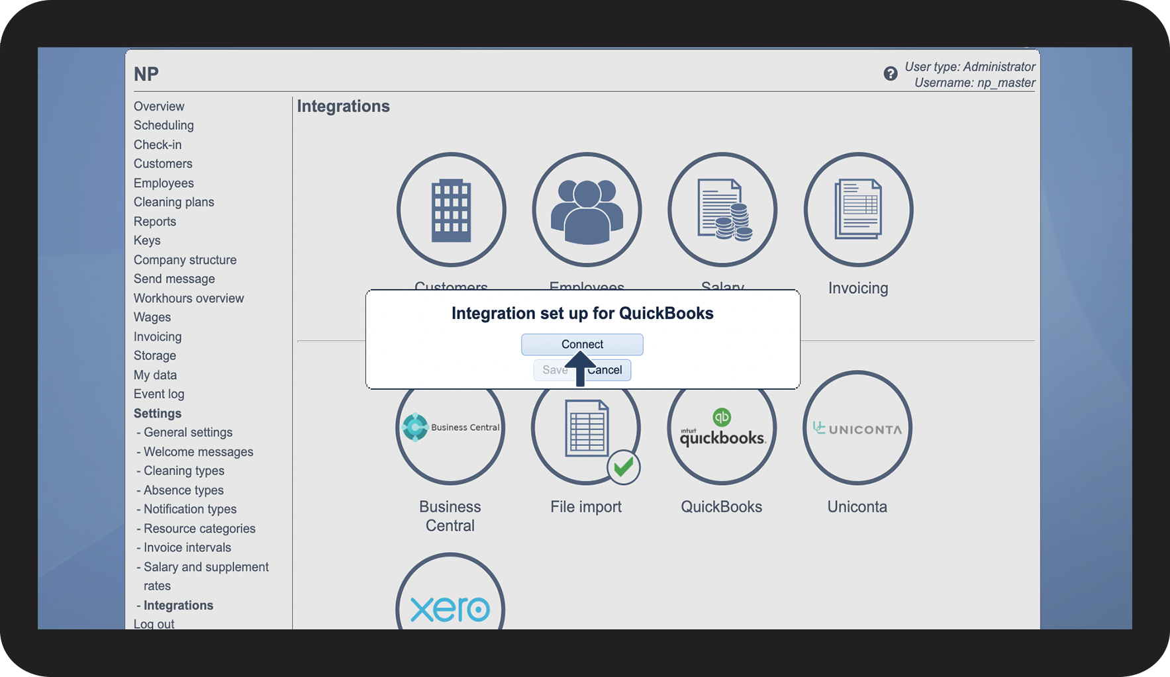Open Notification types settings
This screenshot has height=677, width=1170.
point(190,510)
